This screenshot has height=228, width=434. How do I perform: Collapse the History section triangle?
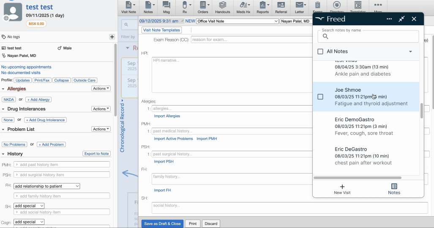[x=3, y=154]
